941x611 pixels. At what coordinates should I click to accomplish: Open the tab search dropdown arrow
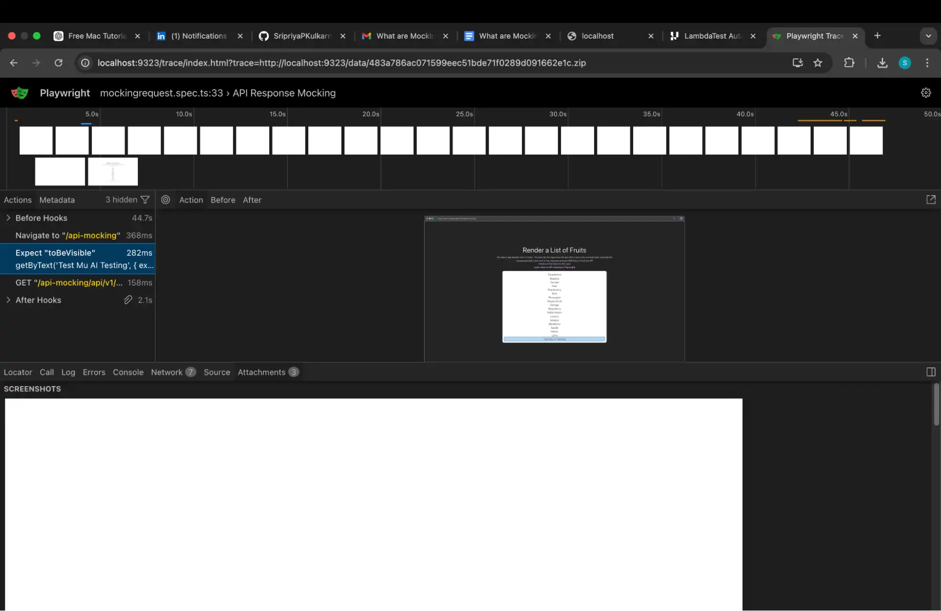coord(928,36)
